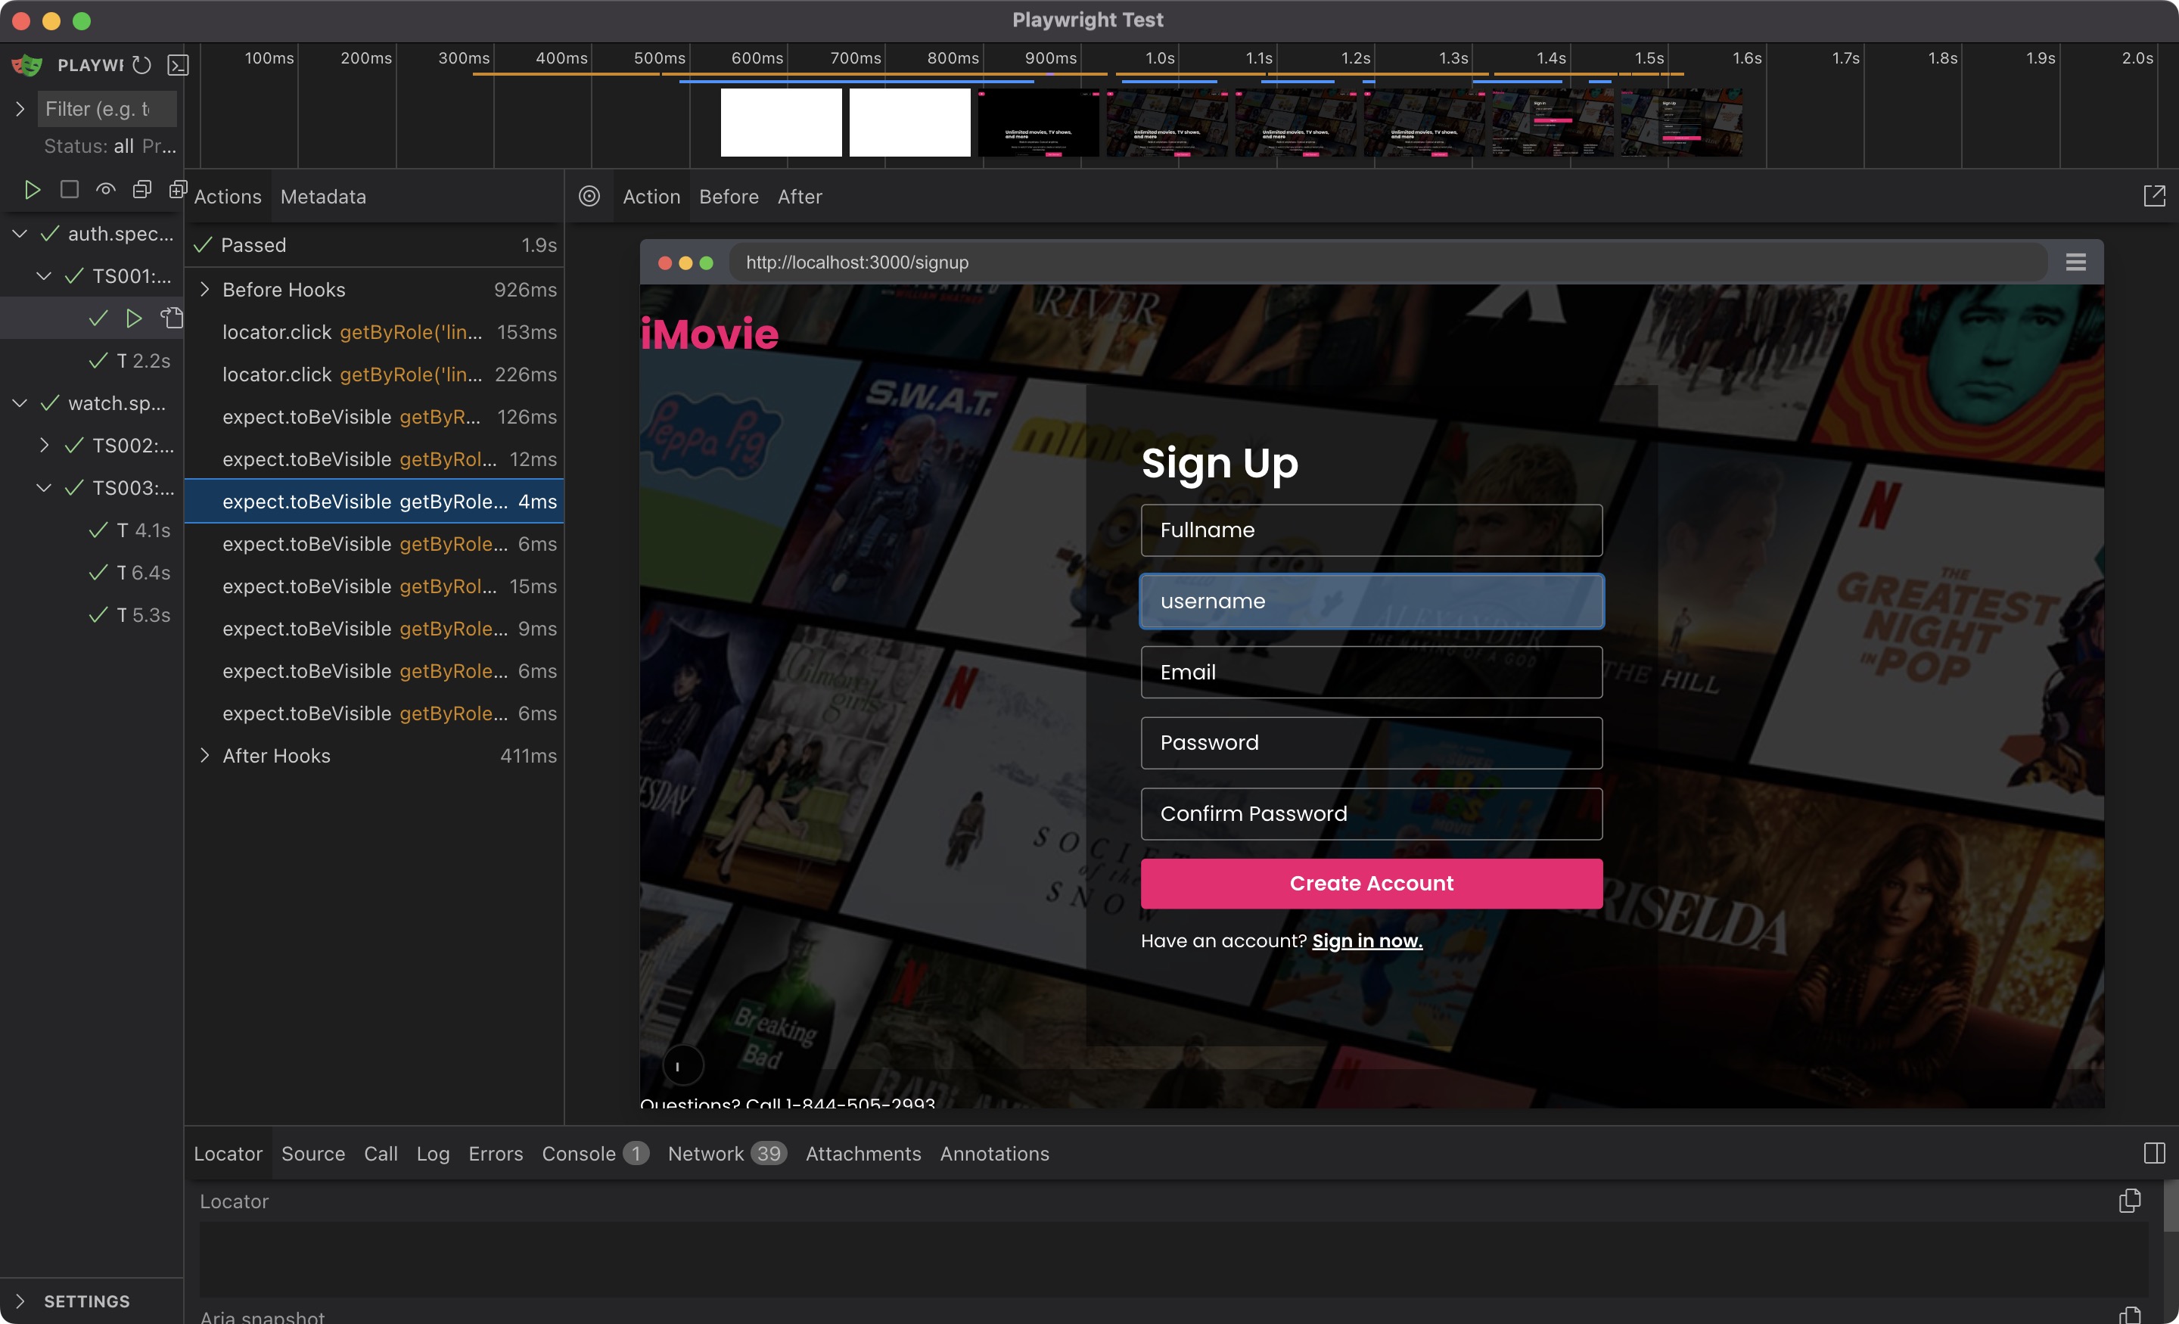Select the Actions tab
The width and height of the screenshot is (2179, 1324).
pos(227,197)
